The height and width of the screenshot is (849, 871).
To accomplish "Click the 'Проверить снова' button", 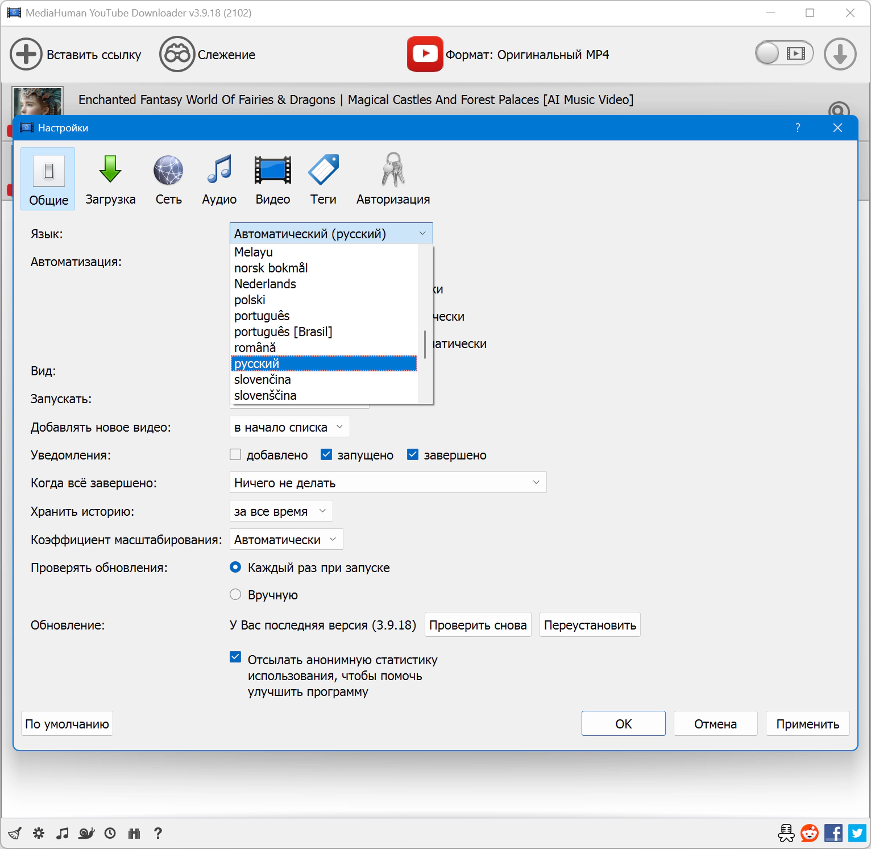I will coord(478,625).
